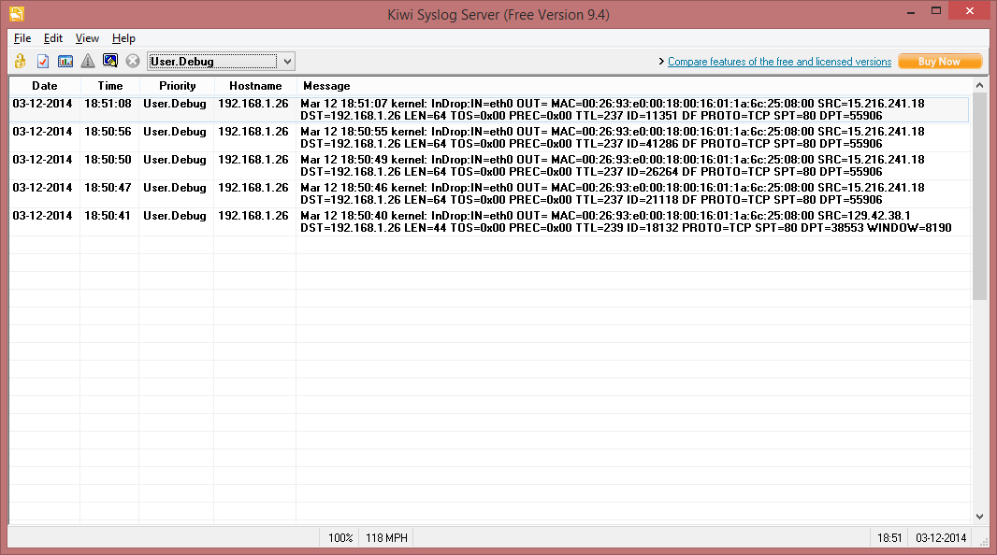The image size is (997, 555).
Task: Open the File menu
Action: click(22, 38)
